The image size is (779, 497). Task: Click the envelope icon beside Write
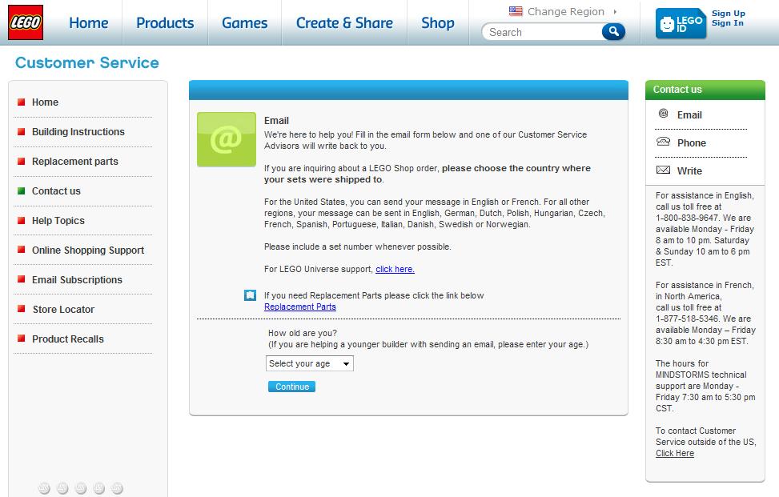click(x=663, y=170)
